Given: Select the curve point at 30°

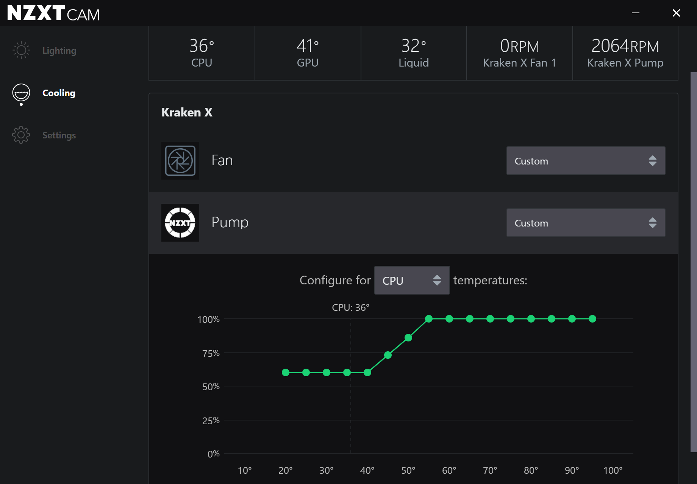Looking at the screenshot, I should coord(327,372).
